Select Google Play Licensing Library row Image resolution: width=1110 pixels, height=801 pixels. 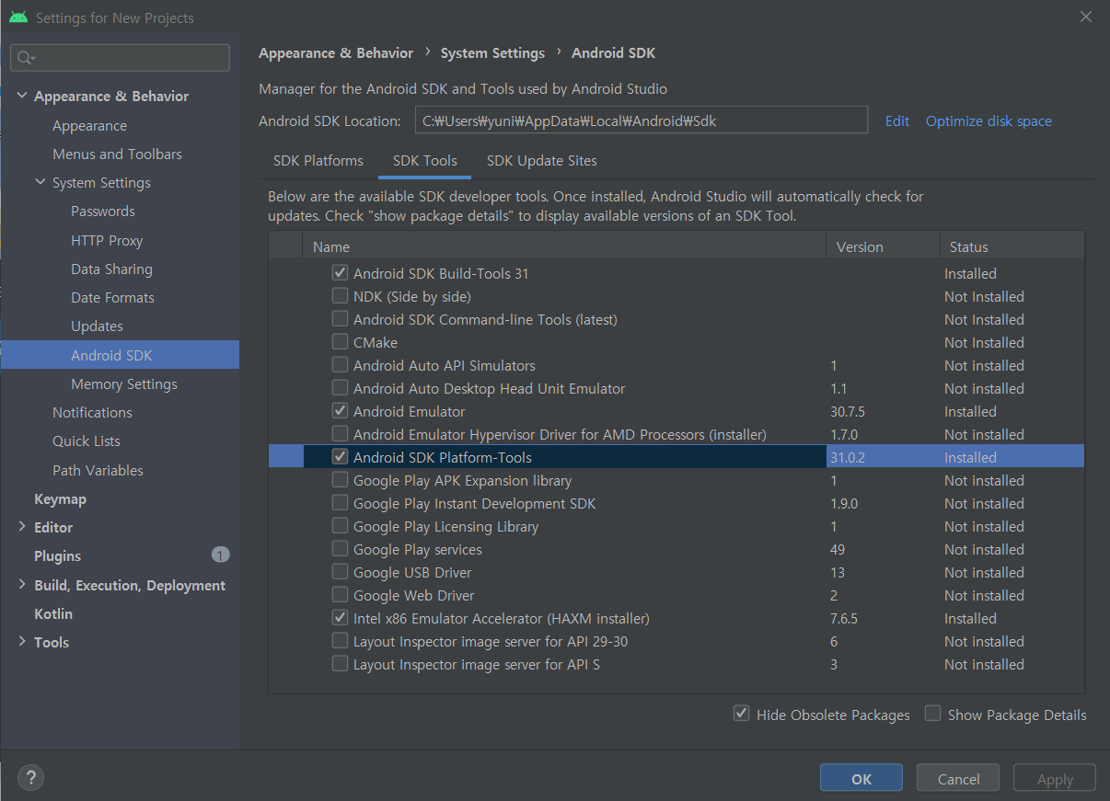(x=676, y=526)
